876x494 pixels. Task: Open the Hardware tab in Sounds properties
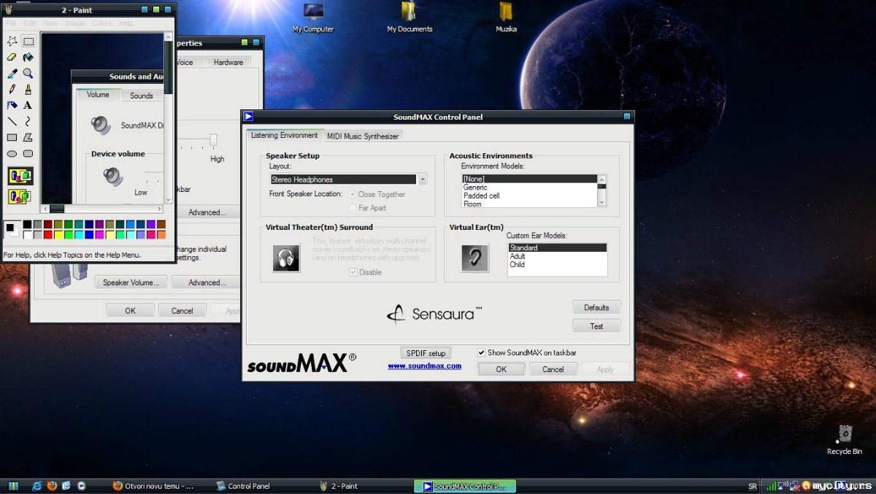tap(228, 63)
